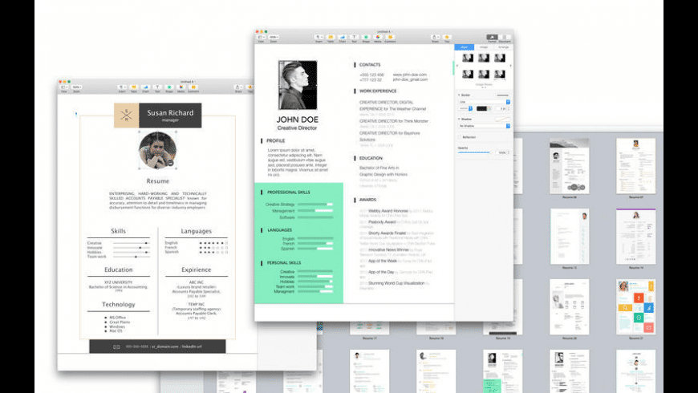Click Table icon in John Doe window toolbar
Screen dimensions: 698x393
(331, 38)
